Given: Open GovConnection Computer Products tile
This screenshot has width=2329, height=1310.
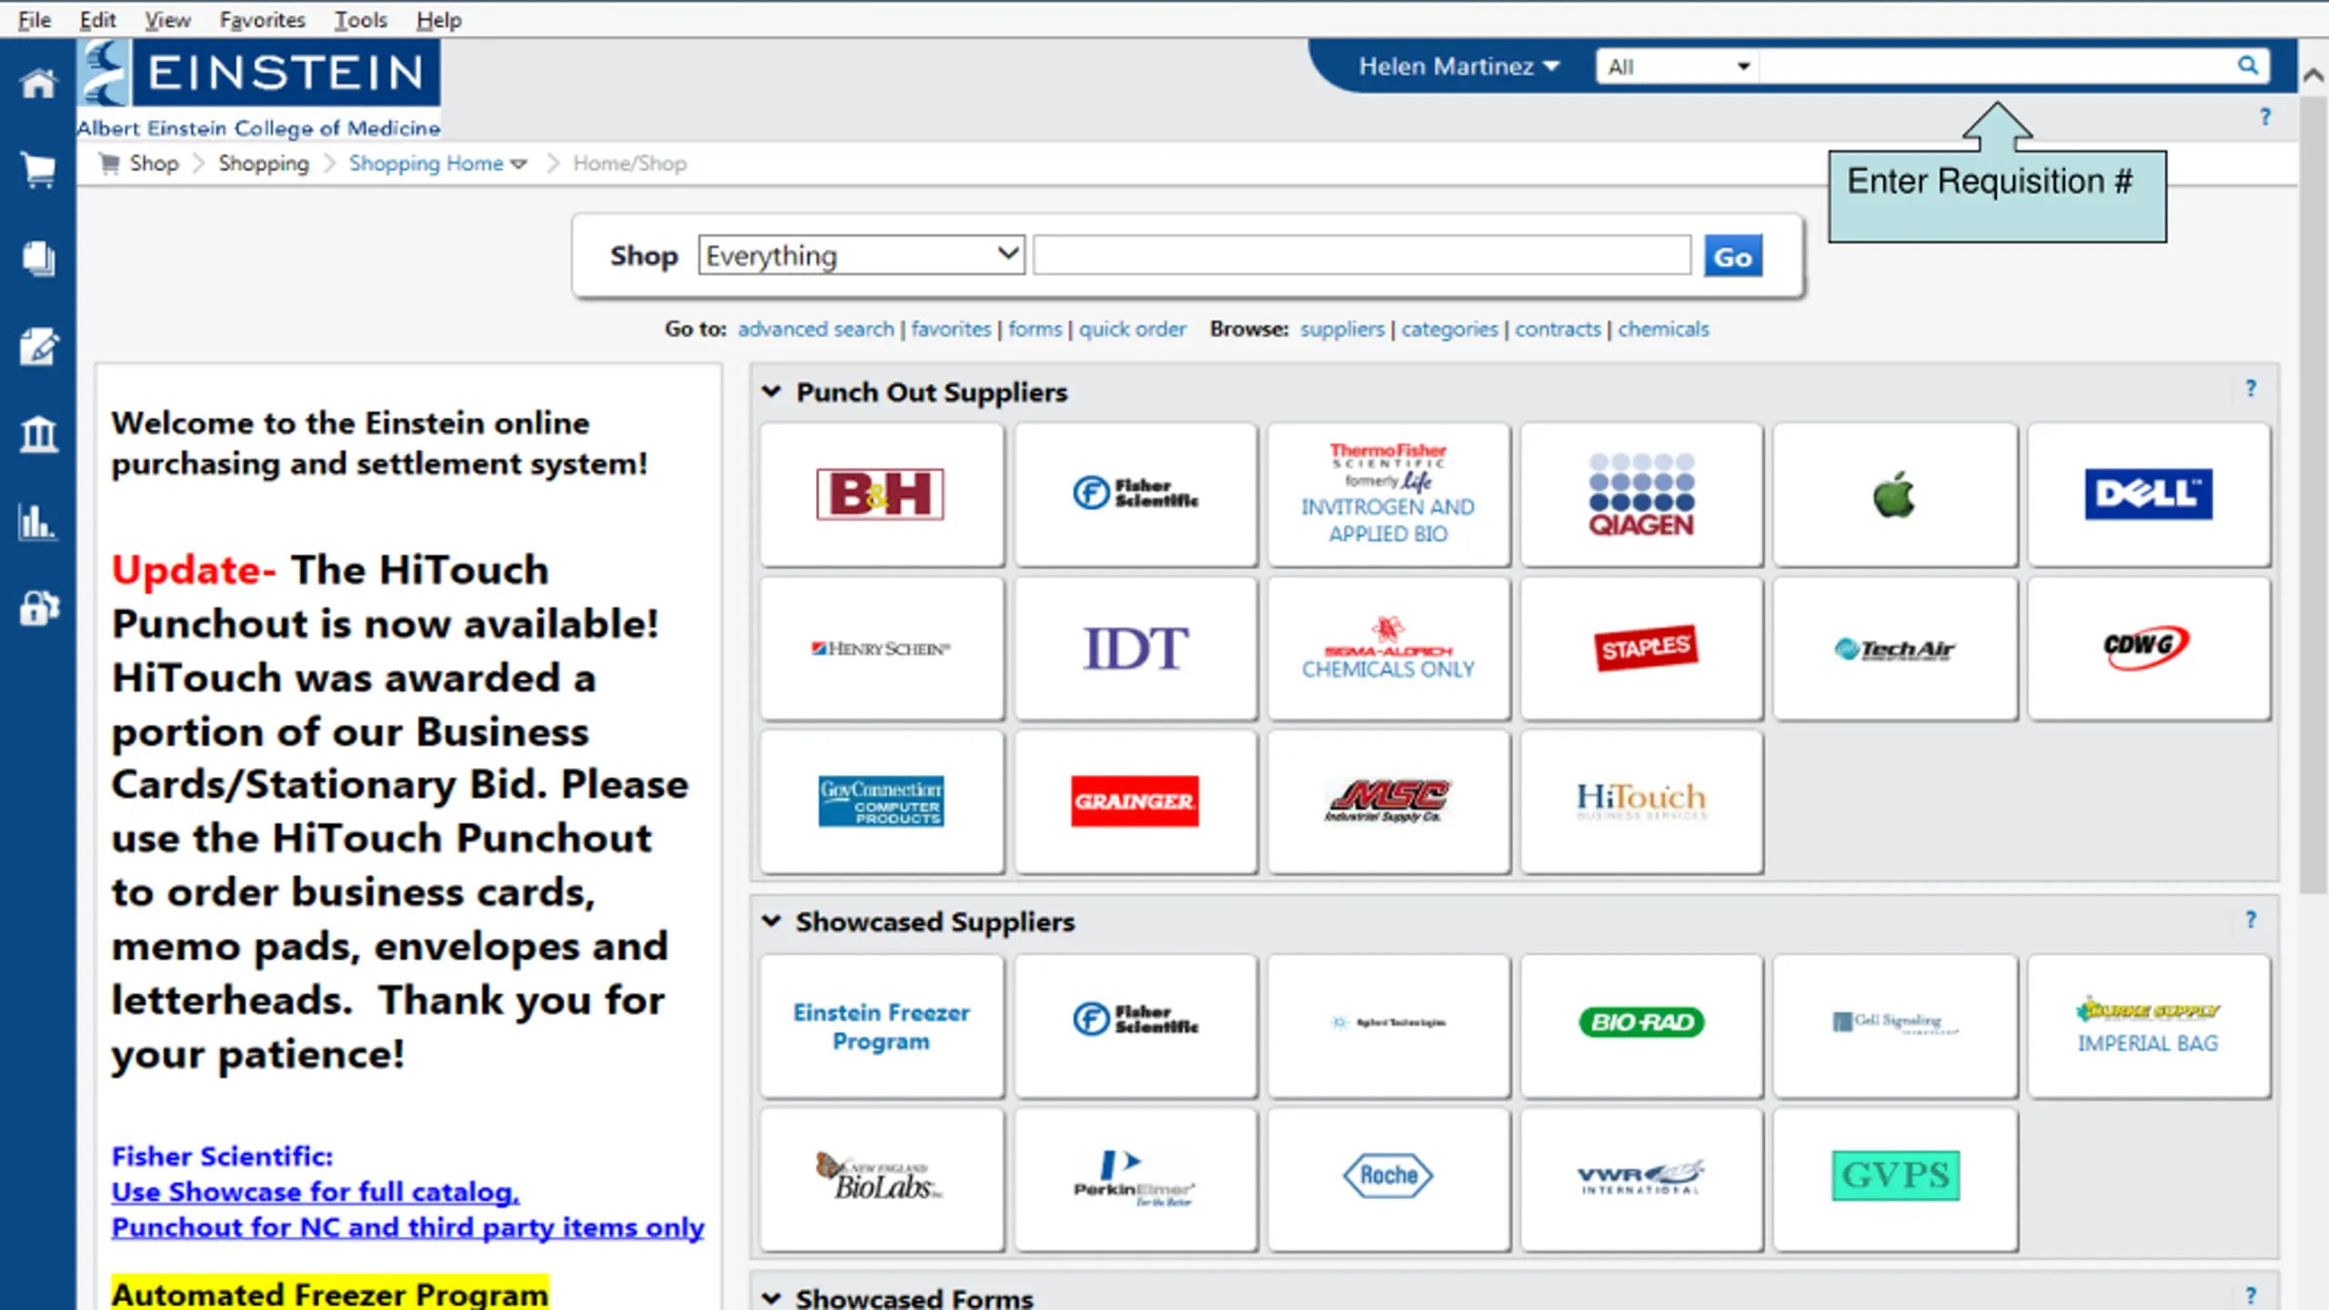Looking at the screenshot, I should 882,801.
